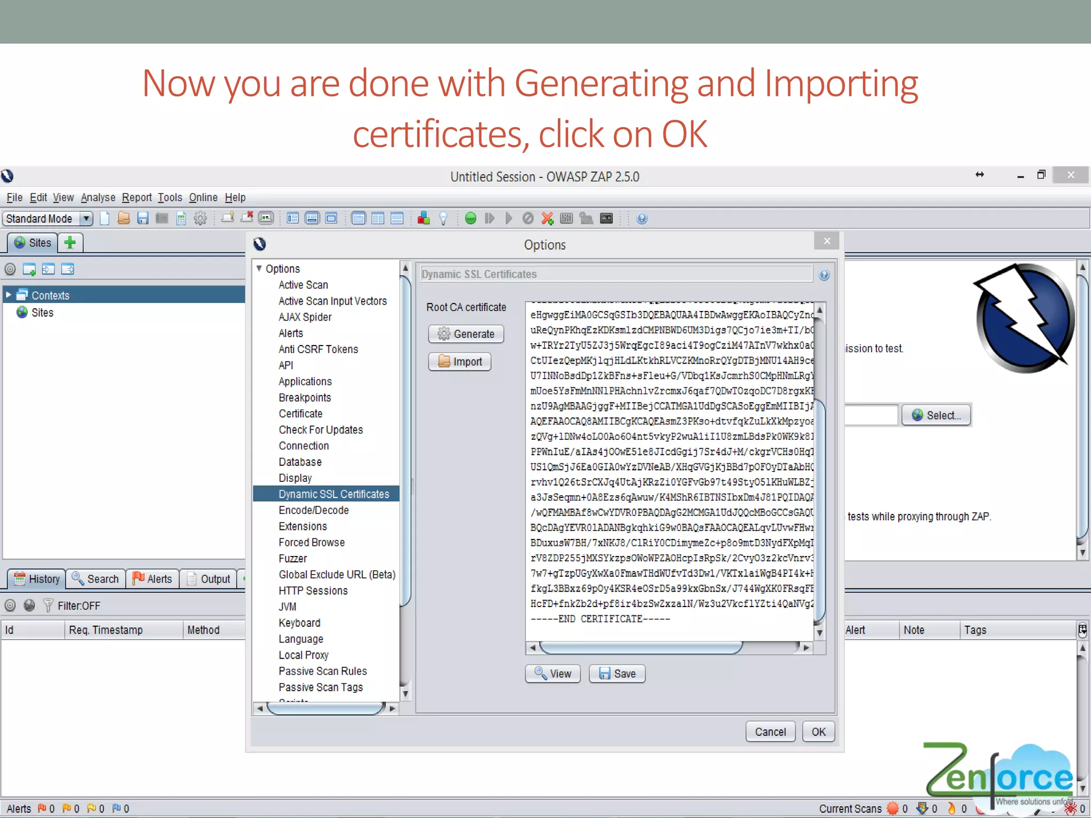Click the help icon in Dynamic SSL Certificates panel

(824, 275)
